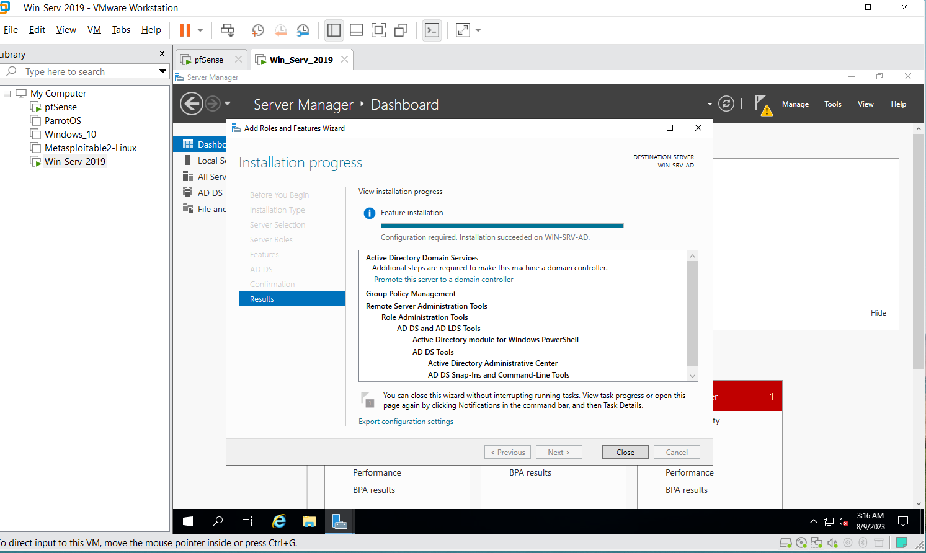This screenshot has height=553, width=926.
Task: Open the stretch mode dropdown arrow
Action: [x=478, y=30]
